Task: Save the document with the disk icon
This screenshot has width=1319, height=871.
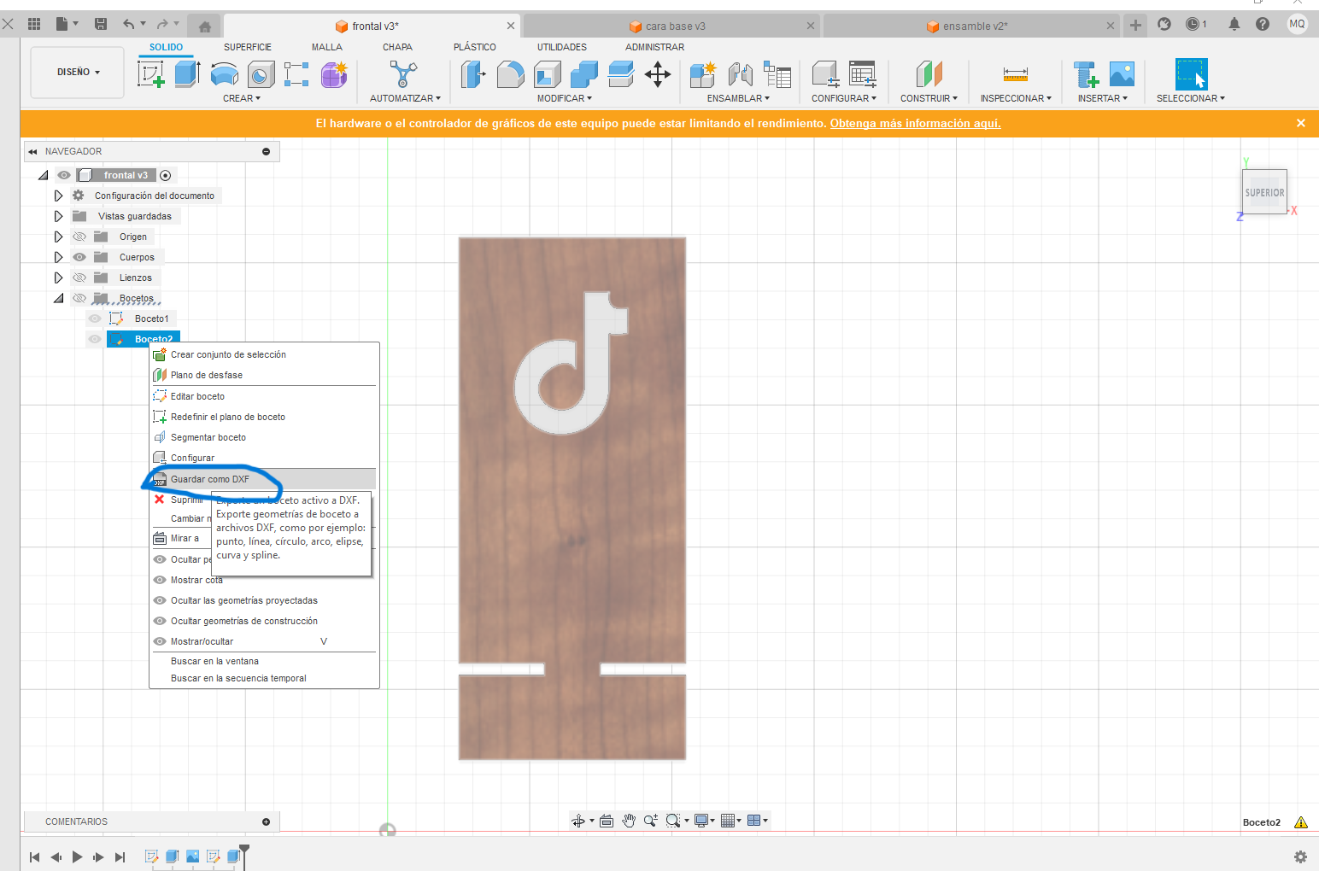Action: pos(101,24)
